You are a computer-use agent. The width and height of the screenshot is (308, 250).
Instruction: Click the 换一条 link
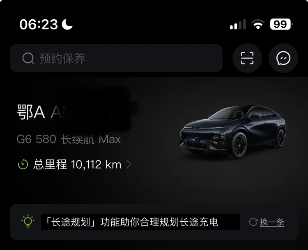[x=272, y=222]
